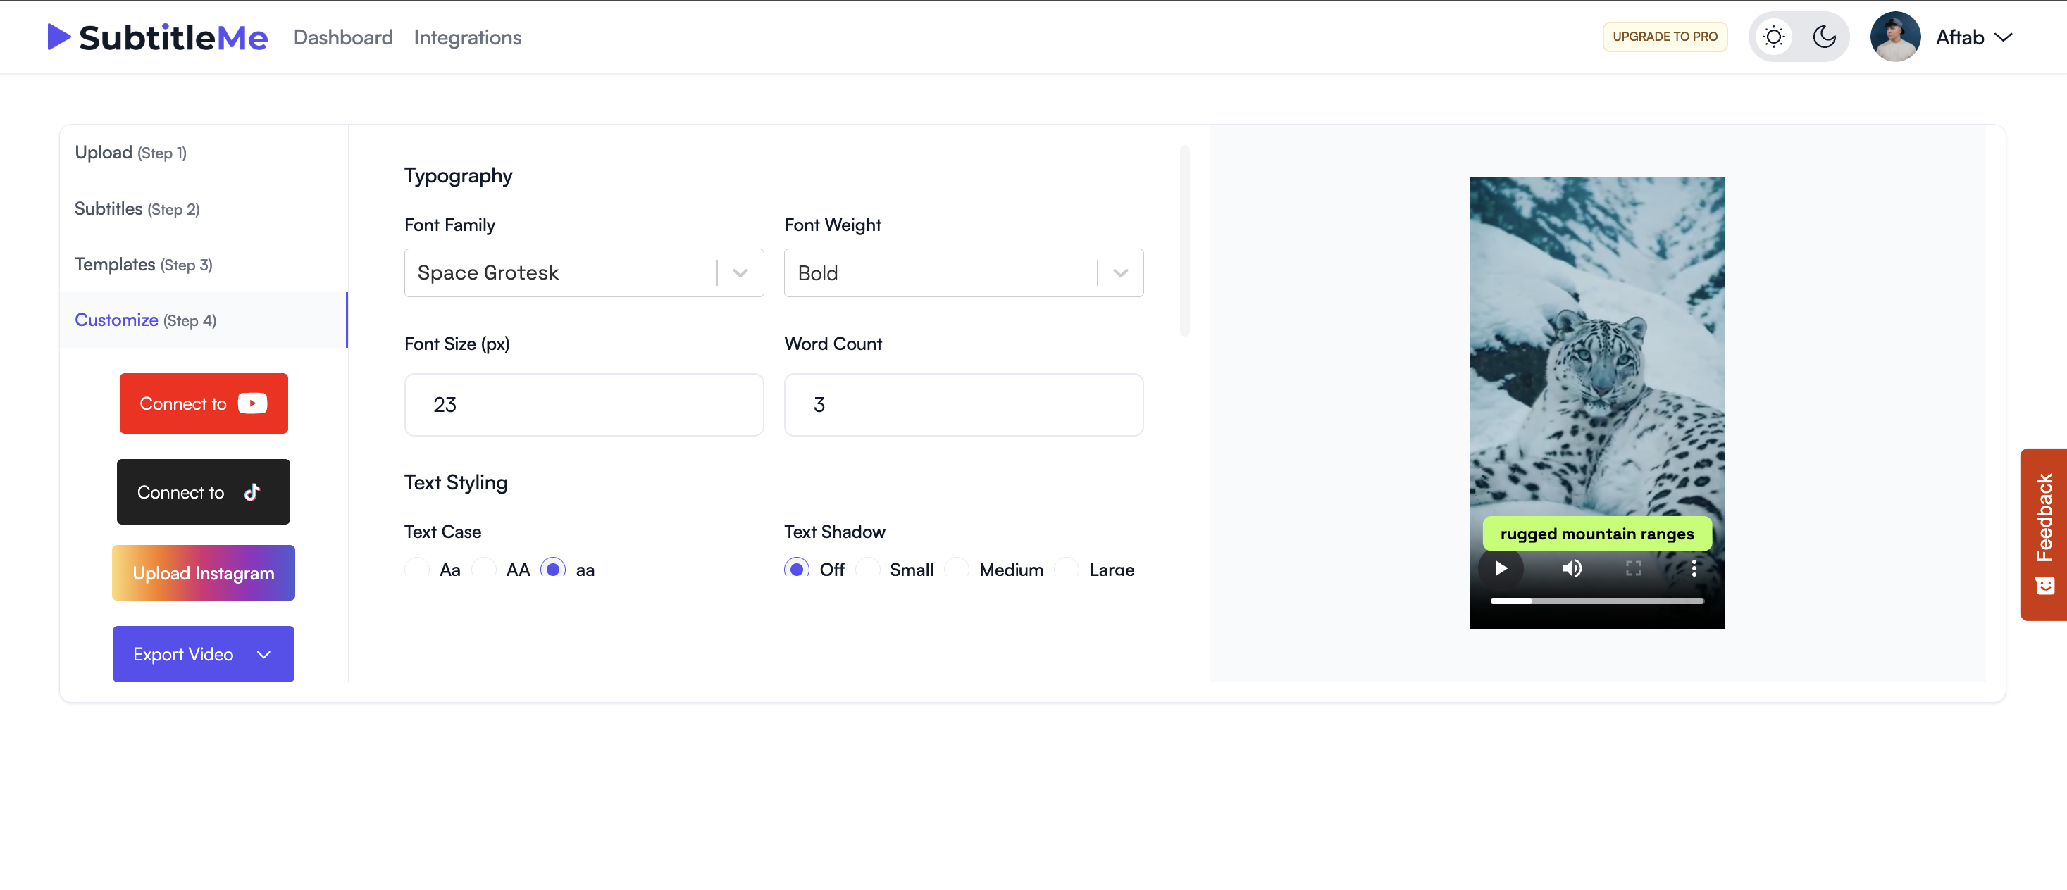This screenshot has width=2067, height=890.
Task: Switch to light mode using the sun icon
Action: pos(1773,36)
